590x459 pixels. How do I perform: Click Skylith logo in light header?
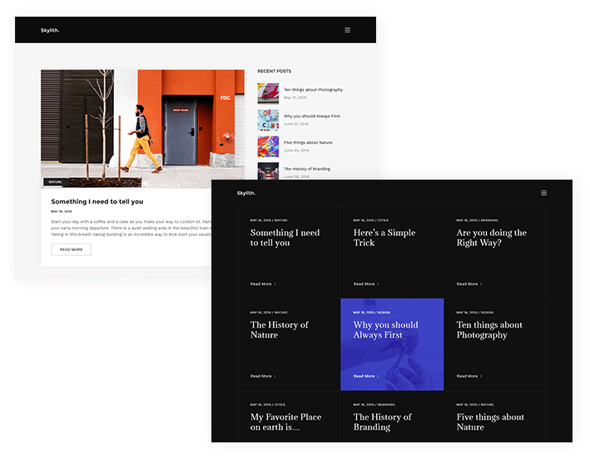[x=50, y=31]
